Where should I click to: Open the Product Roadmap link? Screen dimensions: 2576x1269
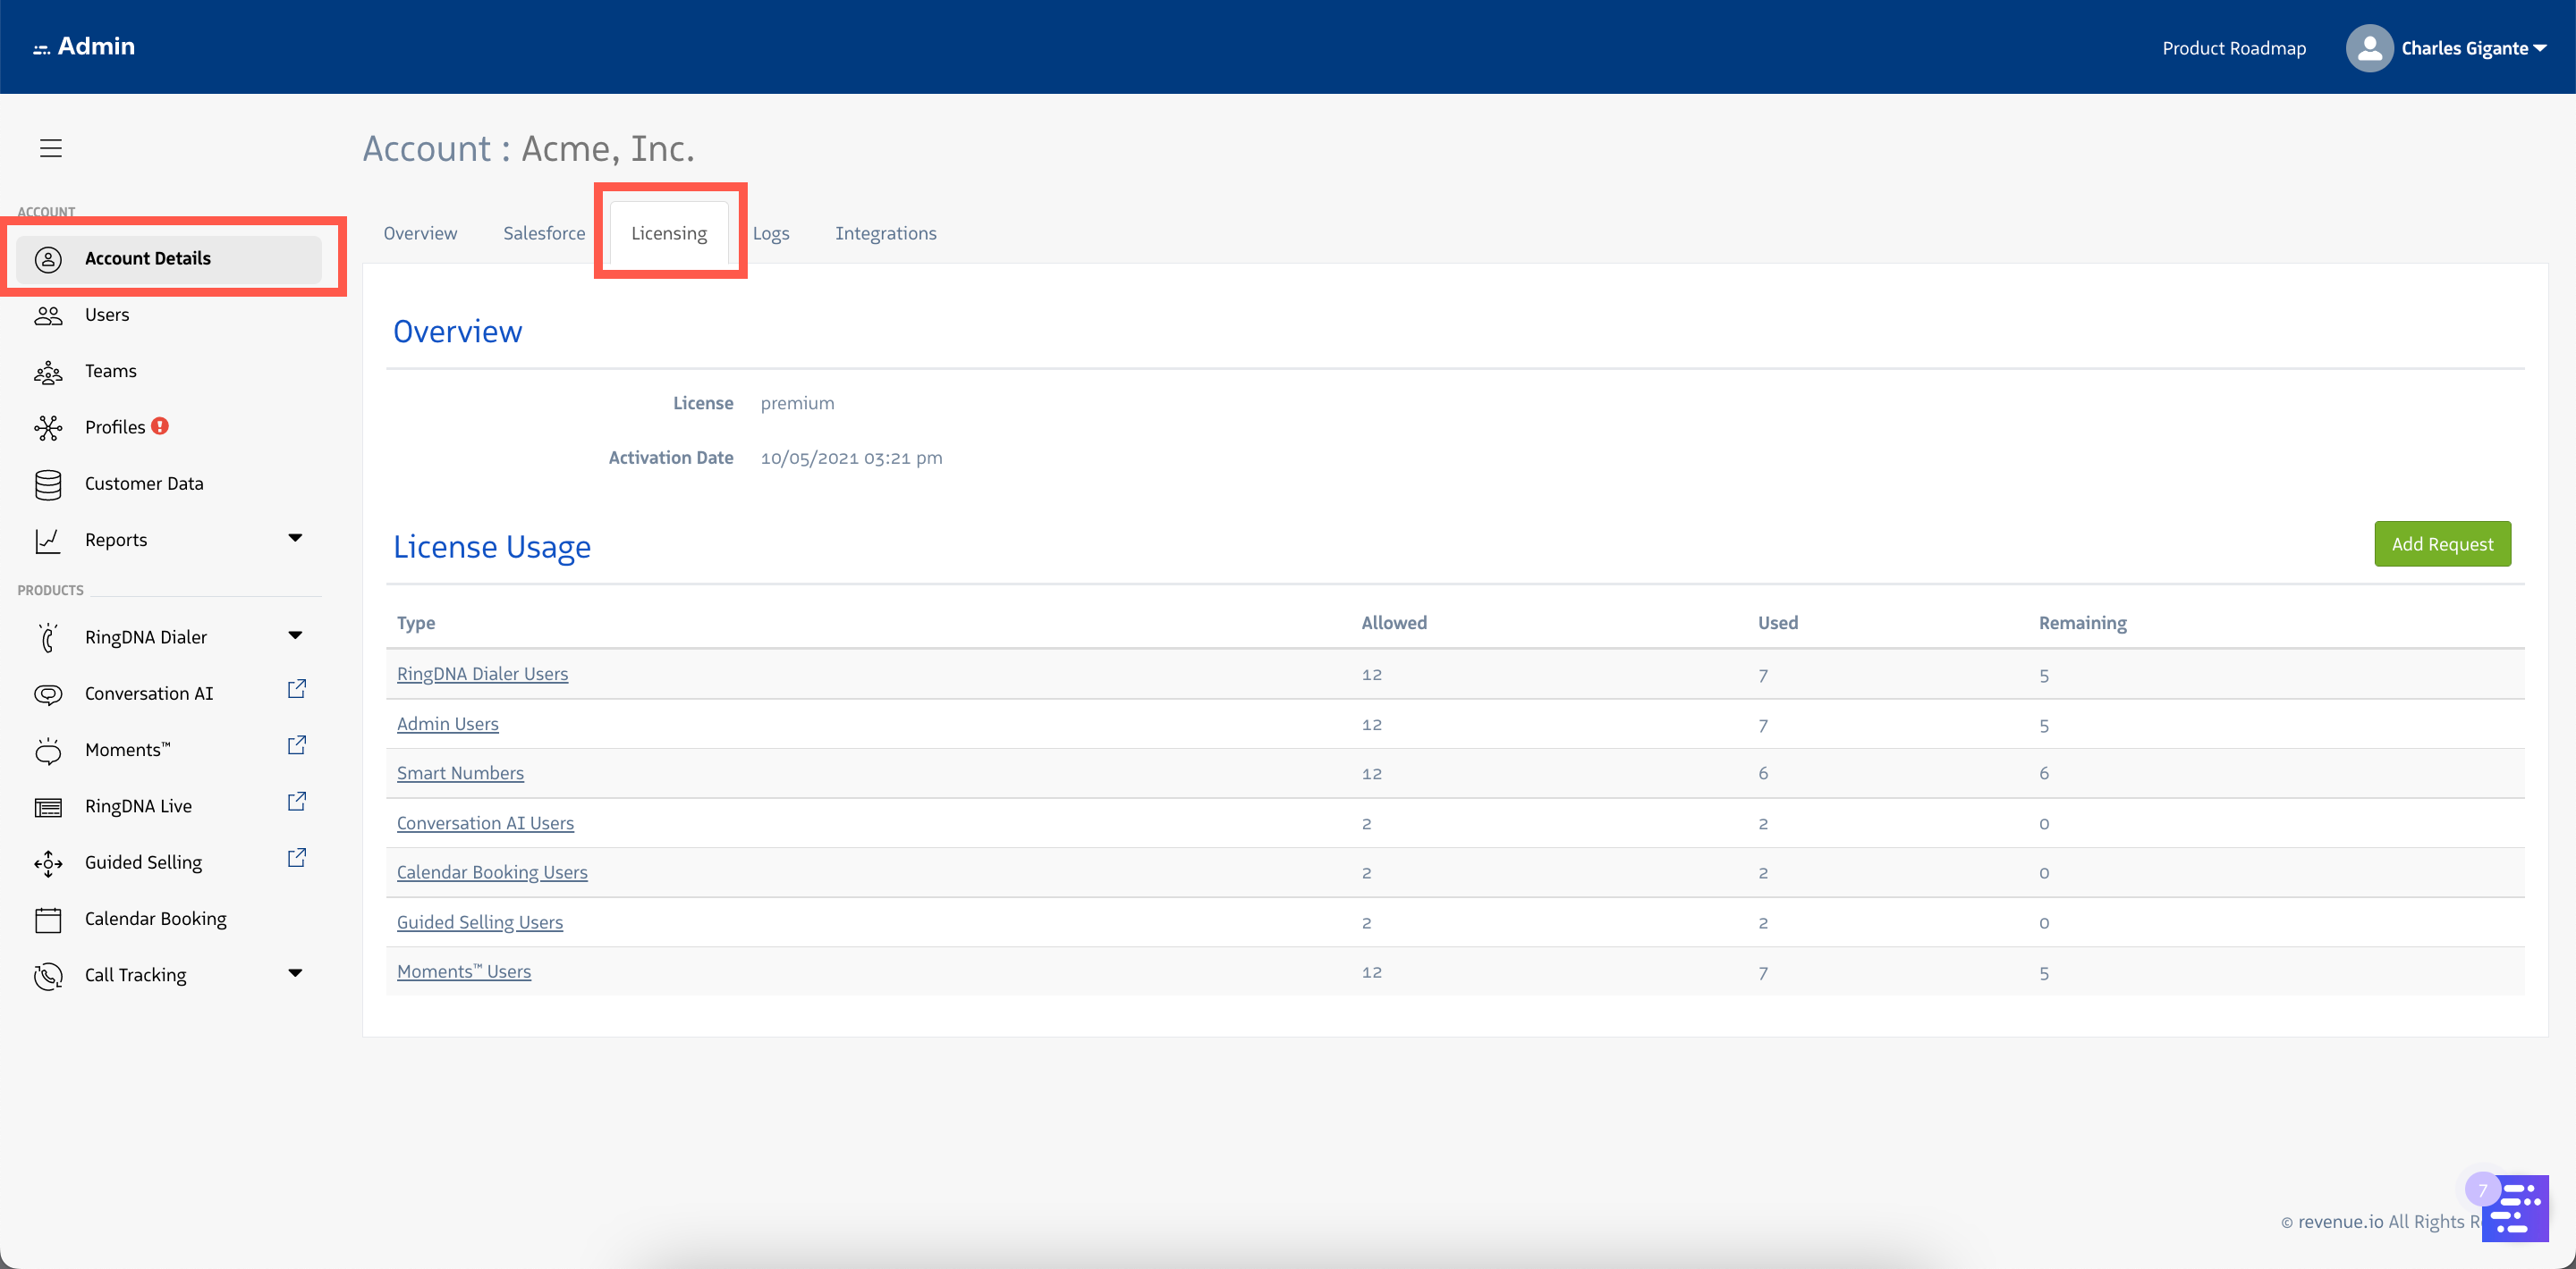(x=2234, y=48)
